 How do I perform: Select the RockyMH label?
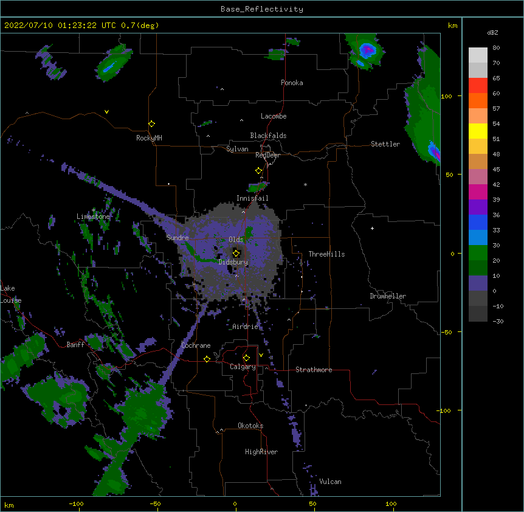point(149,138)
